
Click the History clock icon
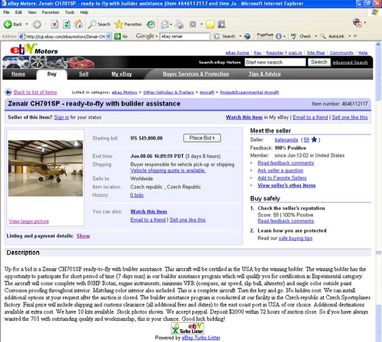[150, 24]
